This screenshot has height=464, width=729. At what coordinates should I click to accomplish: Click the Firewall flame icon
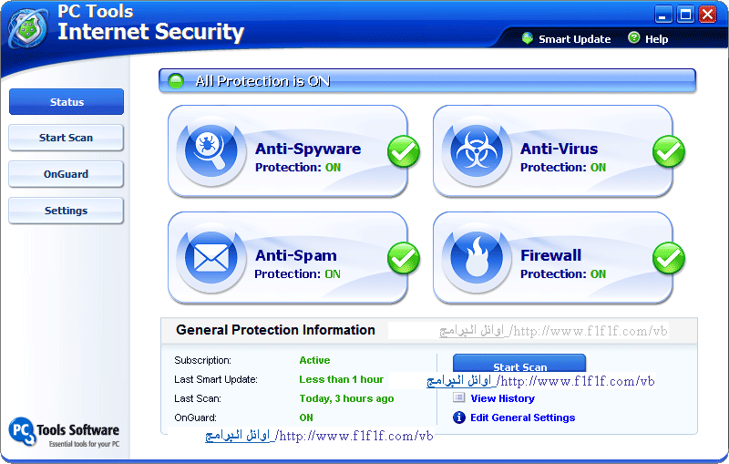477,257
